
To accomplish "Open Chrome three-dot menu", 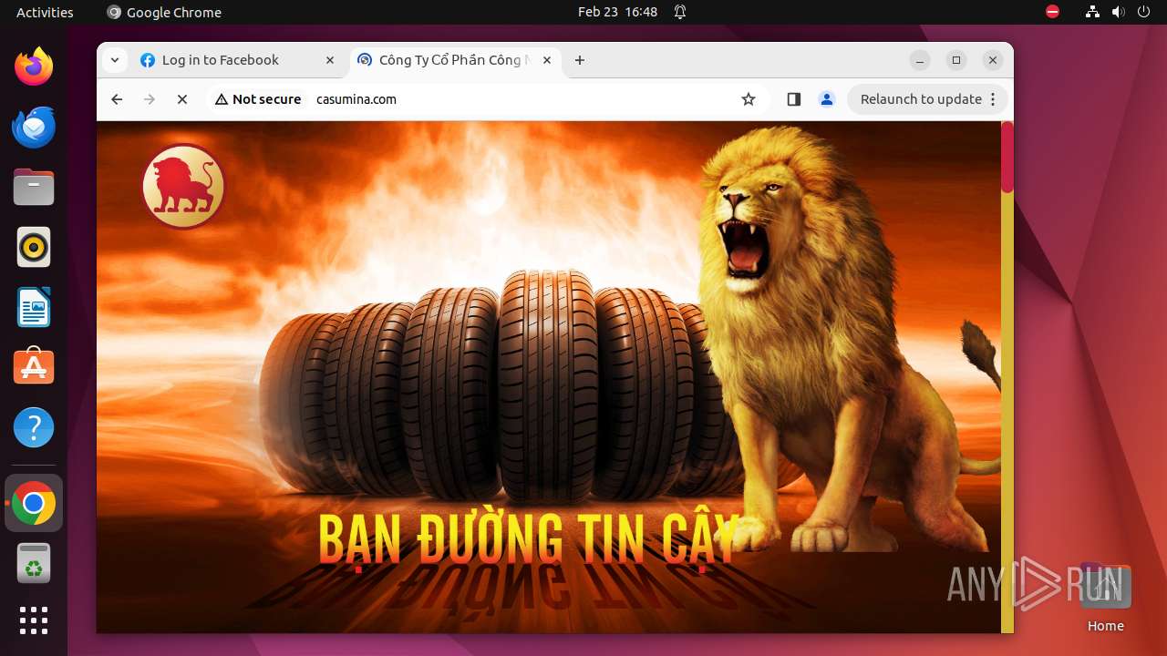I will tap(994, 99).
